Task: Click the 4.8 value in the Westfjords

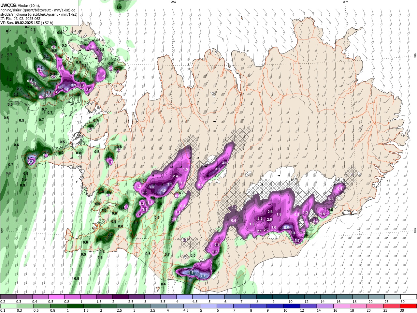Action: [x=48, y=93]
